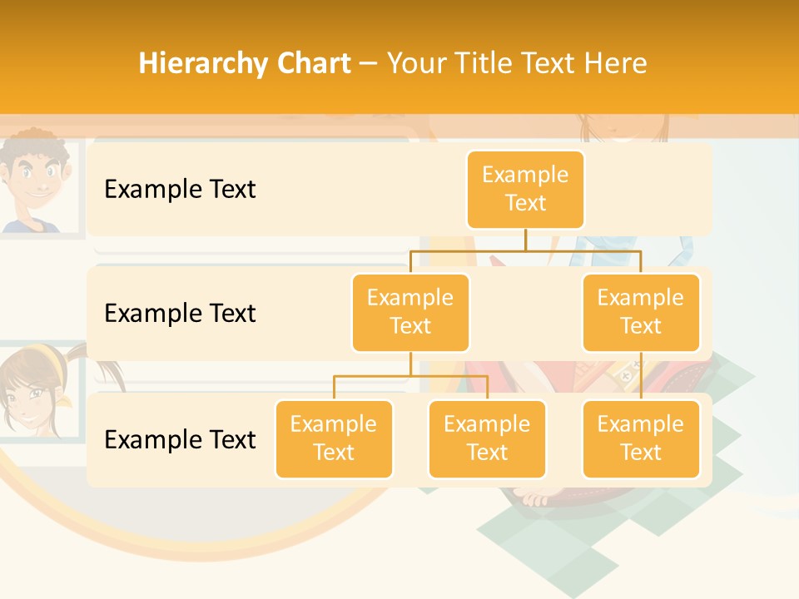Screen dimensions: 799x599
Task: Select the leftmost box in the bottom row
Action: pos(334,438)
